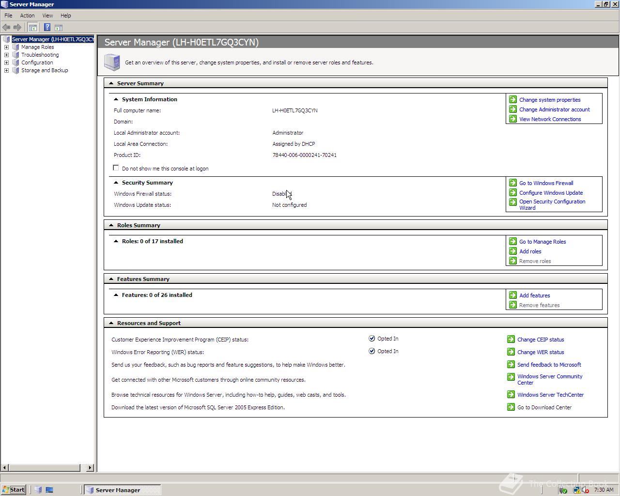Click the Back arrow in the toolbar
620x496 pixels.
click(x=6, y=28)
